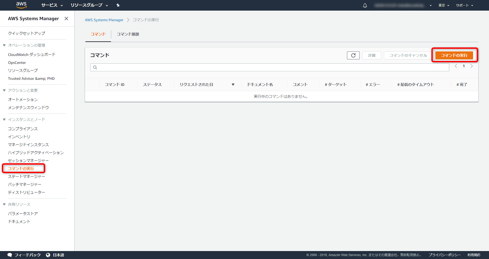Image resolution: width=489 pixels, height=259 pixels.
Task: Click the フィードバック link
Action: (x=28, y=255)
